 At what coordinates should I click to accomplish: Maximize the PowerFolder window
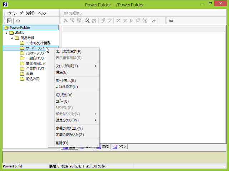pos(210,4)
